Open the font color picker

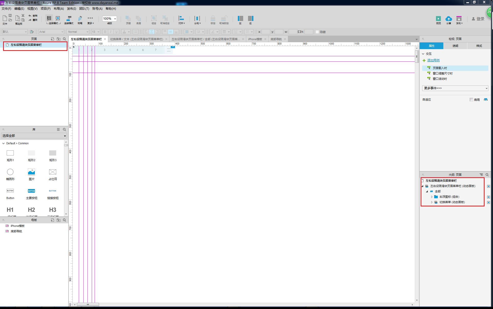tap(126, 32)
